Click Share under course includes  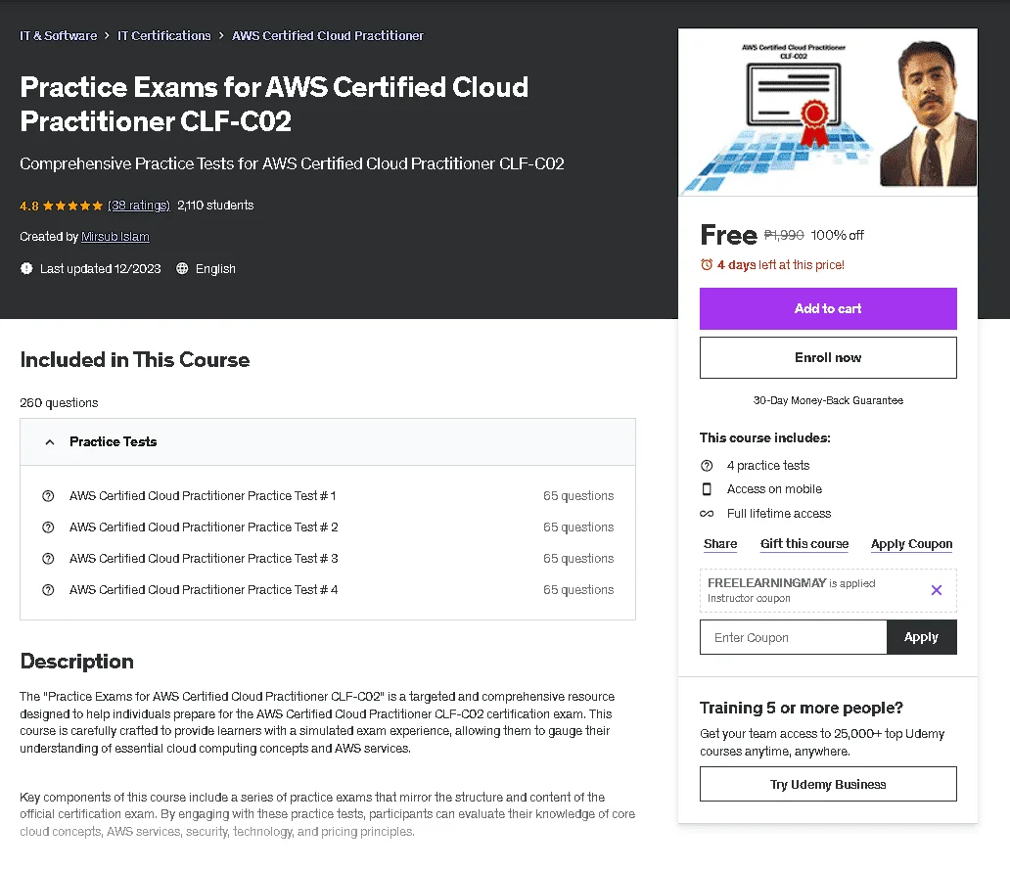[720, 544]
